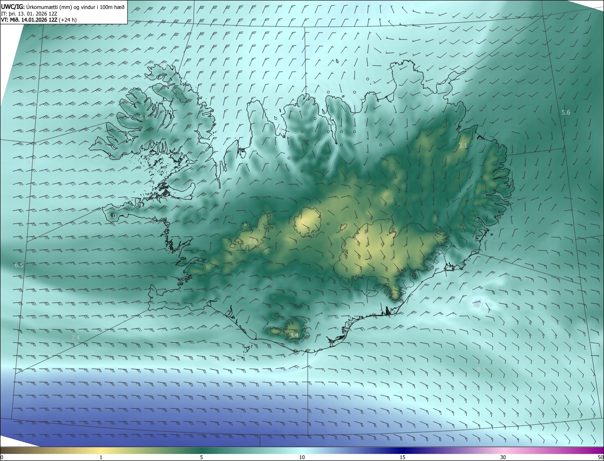
Task: Click the 'VT: Mið. 14.01.2026 12Z (+24 h)' line
Action: [x=39, y=20]
